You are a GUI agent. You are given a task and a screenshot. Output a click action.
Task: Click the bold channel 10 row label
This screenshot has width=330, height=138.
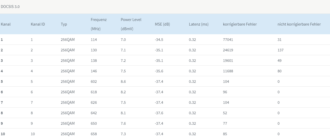[x=3, y=134]
